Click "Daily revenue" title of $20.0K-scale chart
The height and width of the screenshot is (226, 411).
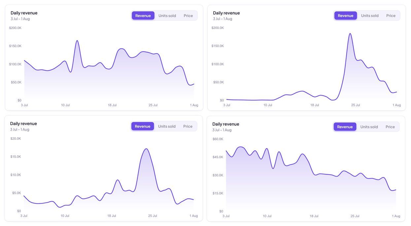pos(23,123)
